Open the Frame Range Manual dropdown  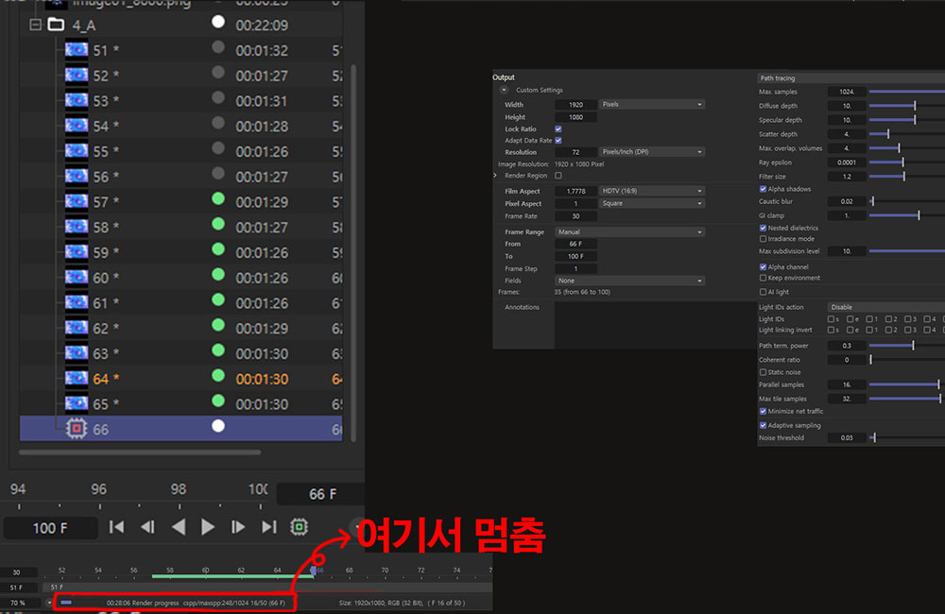click(x=629, y=232)
